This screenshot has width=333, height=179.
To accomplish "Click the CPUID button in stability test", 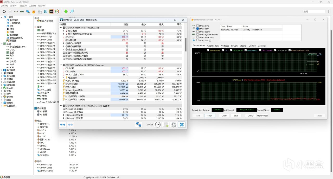I will (x=250, y=116).
